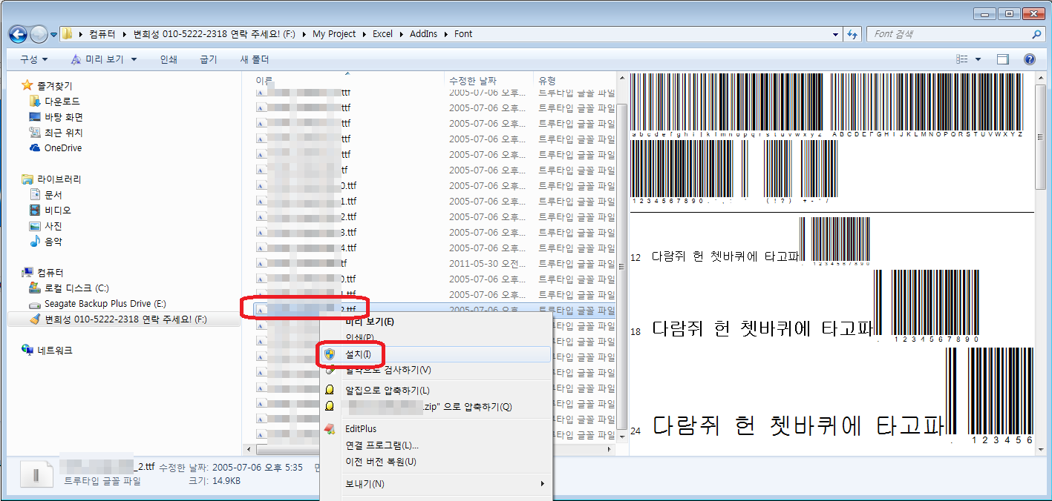Click in the Font 검색 search box
This screenshot has height=501, width=1052.
[x=950, y=34]
